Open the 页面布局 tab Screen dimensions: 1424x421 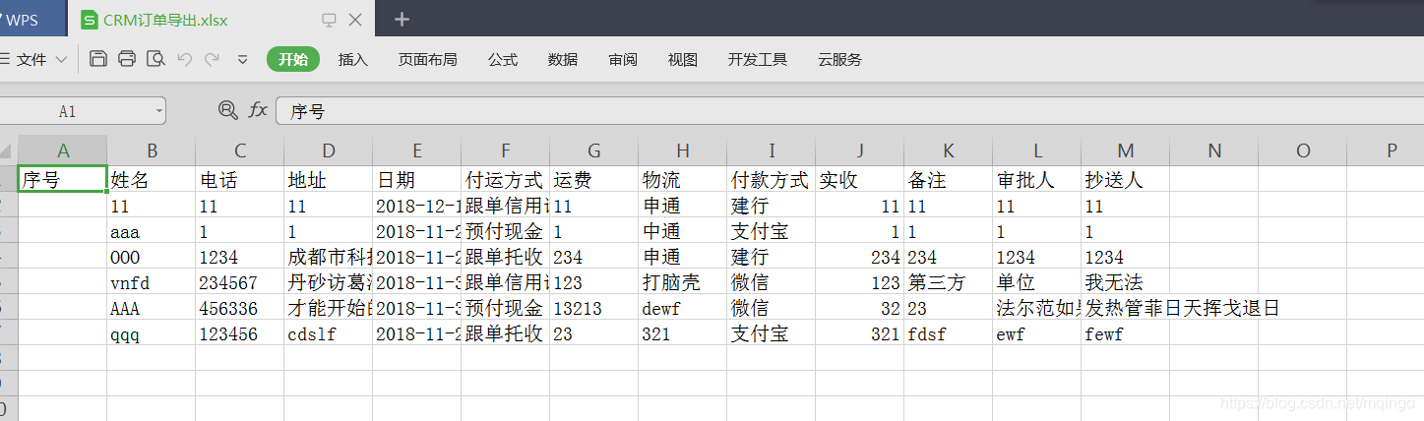[x=427, y=60]
